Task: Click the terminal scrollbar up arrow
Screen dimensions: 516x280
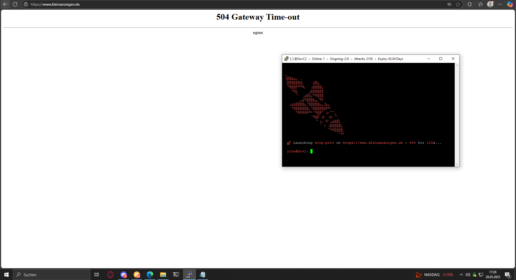Action: pyautogui.click(x=457, y=65)
